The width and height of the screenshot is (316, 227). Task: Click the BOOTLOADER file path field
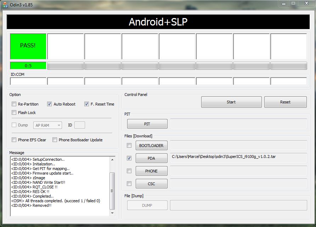point(239,145)
